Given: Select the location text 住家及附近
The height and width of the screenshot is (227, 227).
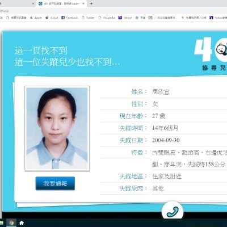Looking at the screenshot, I should coord(167,176).
